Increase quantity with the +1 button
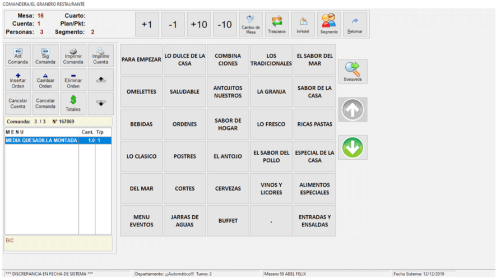The height and width of the screenshot is (278, 496). tap(146, 25)
